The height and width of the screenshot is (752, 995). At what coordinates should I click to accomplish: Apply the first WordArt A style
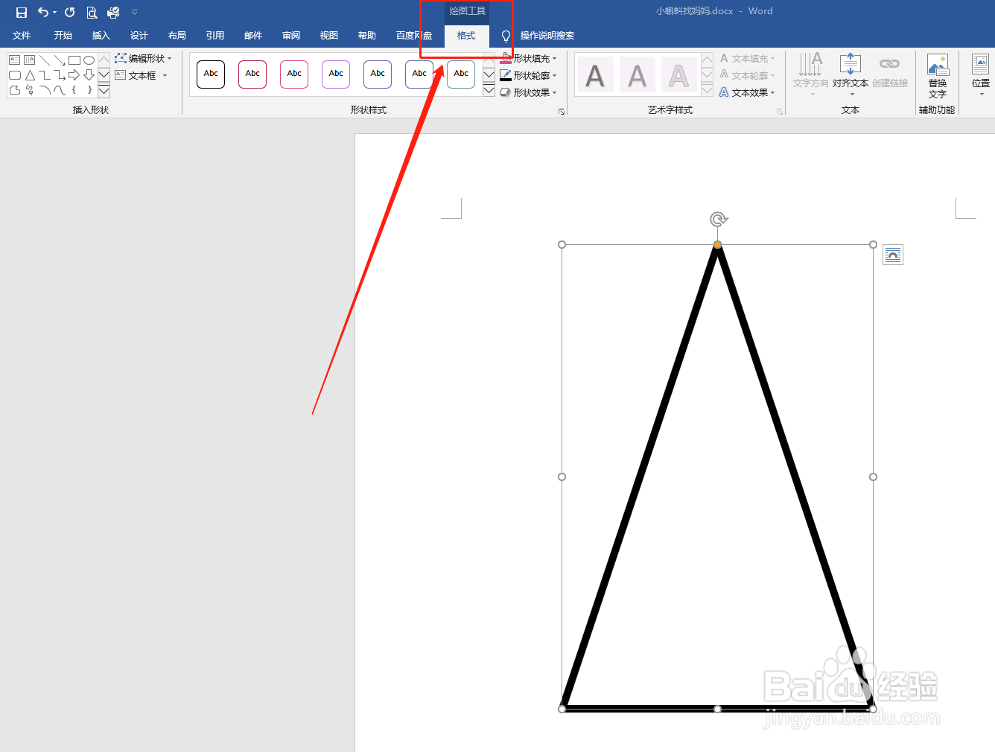point(596,74)
